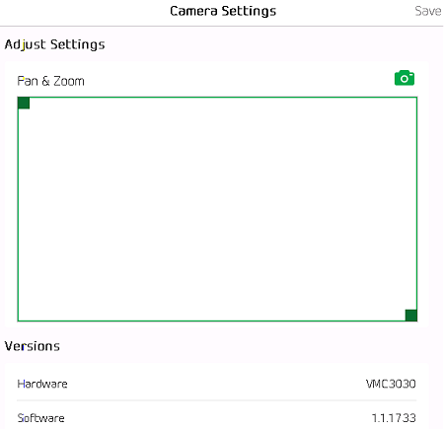Image resolution: width=444 pixels, height=429 pixels.
Task: Click the 1.1.1733 software version number
Action: (394, 418)
